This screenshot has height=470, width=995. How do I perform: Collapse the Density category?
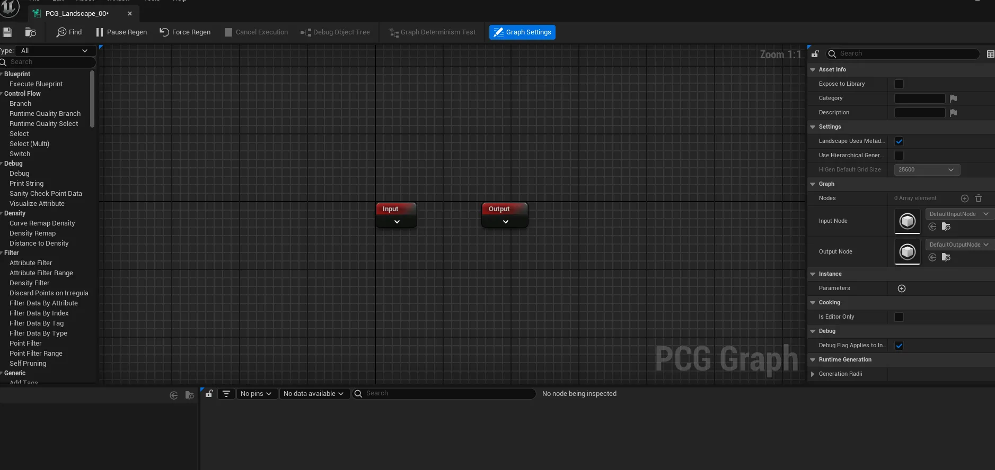pyautogui.click(x=2, y=213)
